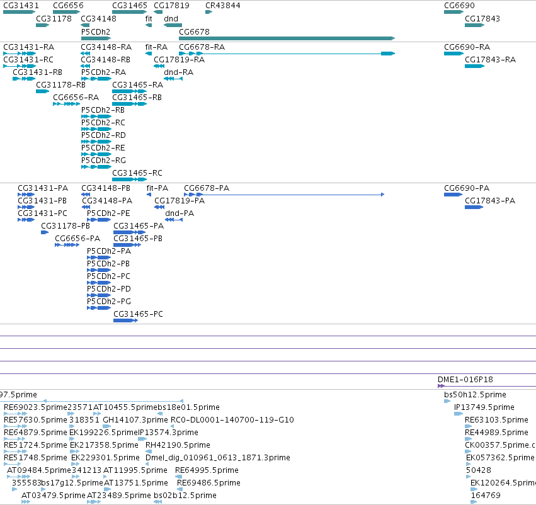
Task: Click EST RE63103.5prime
Action: point(496,420)
